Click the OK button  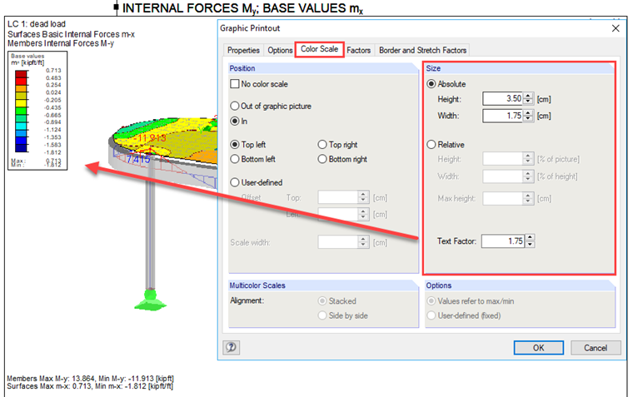pos(539,348)
